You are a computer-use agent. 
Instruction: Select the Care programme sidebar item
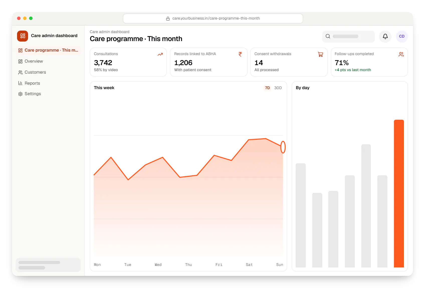coord(48,50)
